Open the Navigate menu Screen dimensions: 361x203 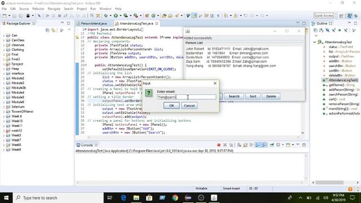pos(54,9)
